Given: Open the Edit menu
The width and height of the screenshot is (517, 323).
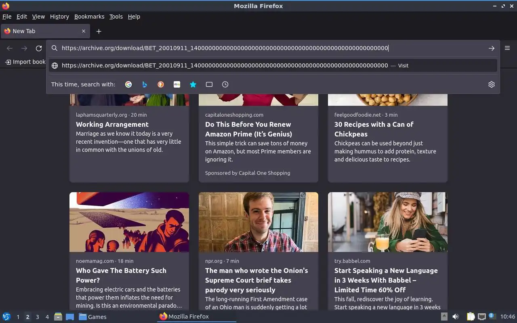Looking at the screenshot, I should pyautogui.click(x=22, y=17).
